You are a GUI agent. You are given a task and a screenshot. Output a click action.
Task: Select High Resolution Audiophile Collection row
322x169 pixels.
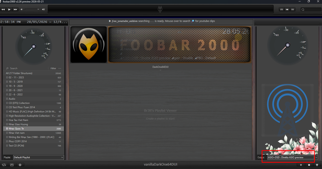pos(33,116)
